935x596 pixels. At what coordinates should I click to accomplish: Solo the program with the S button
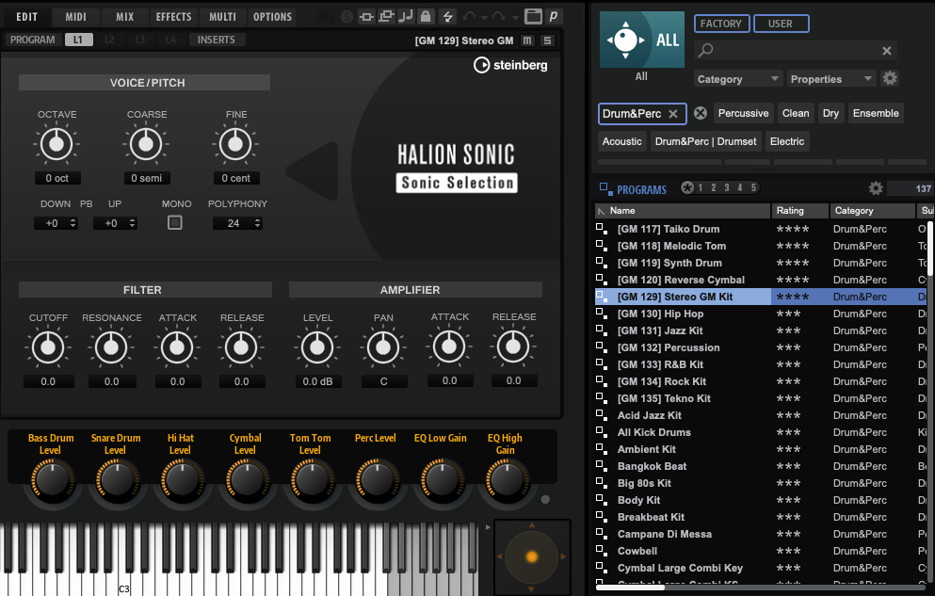tap(547, 40)
